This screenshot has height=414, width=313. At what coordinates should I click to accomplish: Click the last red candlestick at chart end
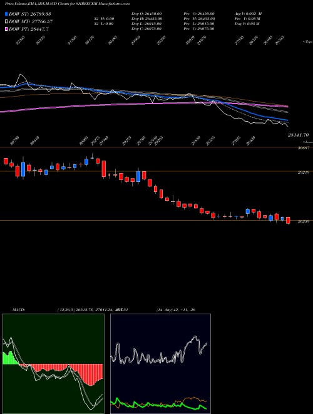click(288, 220)
